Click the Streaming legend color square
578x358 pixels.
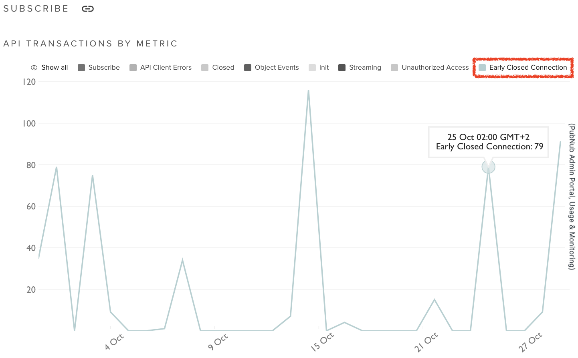(342, 68)
